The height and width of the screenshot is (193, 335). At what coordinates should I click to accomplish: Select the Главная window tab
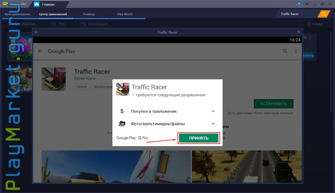(x=49, y=4)
